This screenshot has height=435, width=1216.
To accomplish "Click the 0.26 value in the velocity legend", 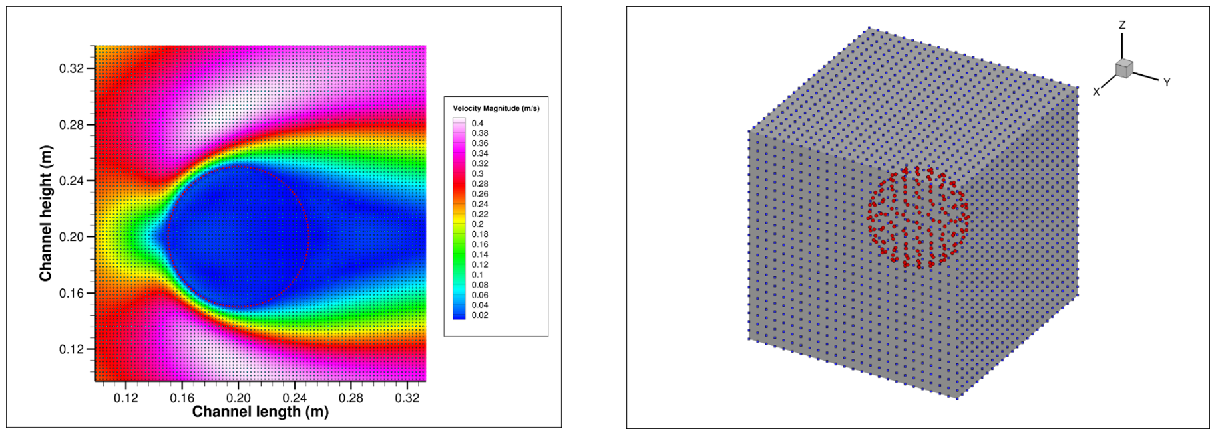I will [479, 194].
